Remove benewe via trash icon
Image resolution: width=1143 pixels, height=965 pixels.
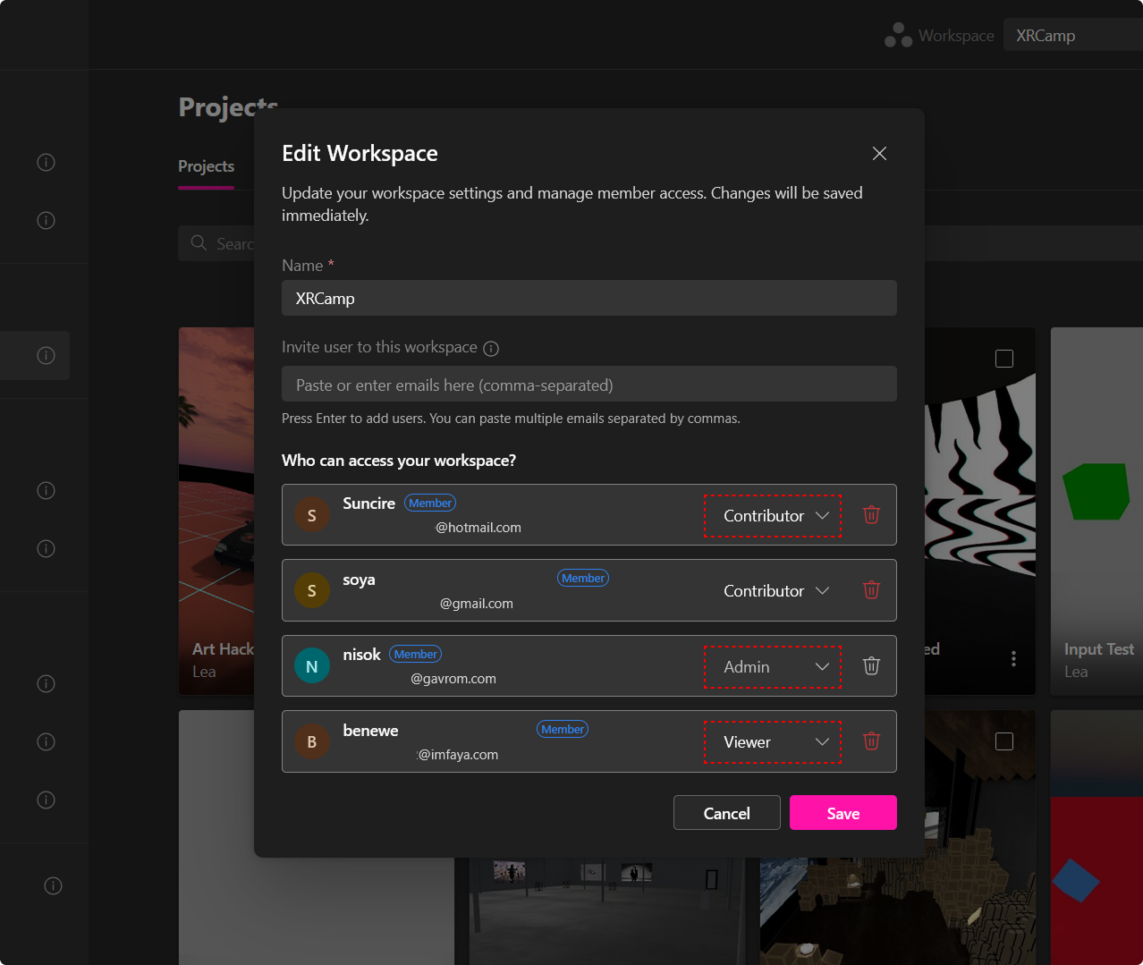[x=871, y=741]
